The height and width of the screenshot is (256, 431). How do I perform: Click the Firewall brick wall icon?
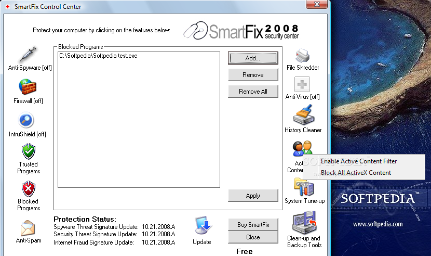pyautogui.click(x=28, y=87)
